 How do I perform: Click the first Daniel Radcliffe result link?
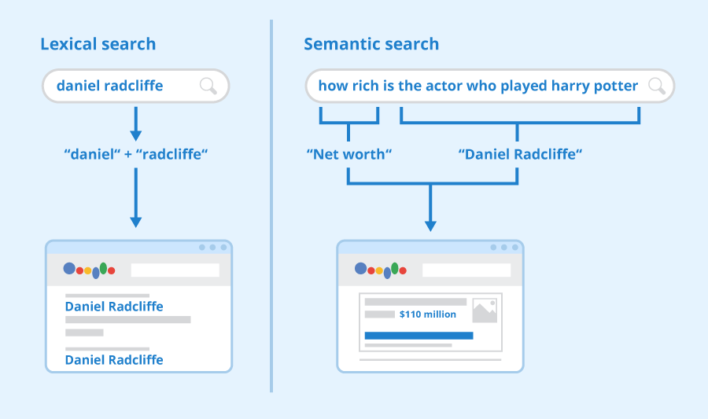(114, 307)
